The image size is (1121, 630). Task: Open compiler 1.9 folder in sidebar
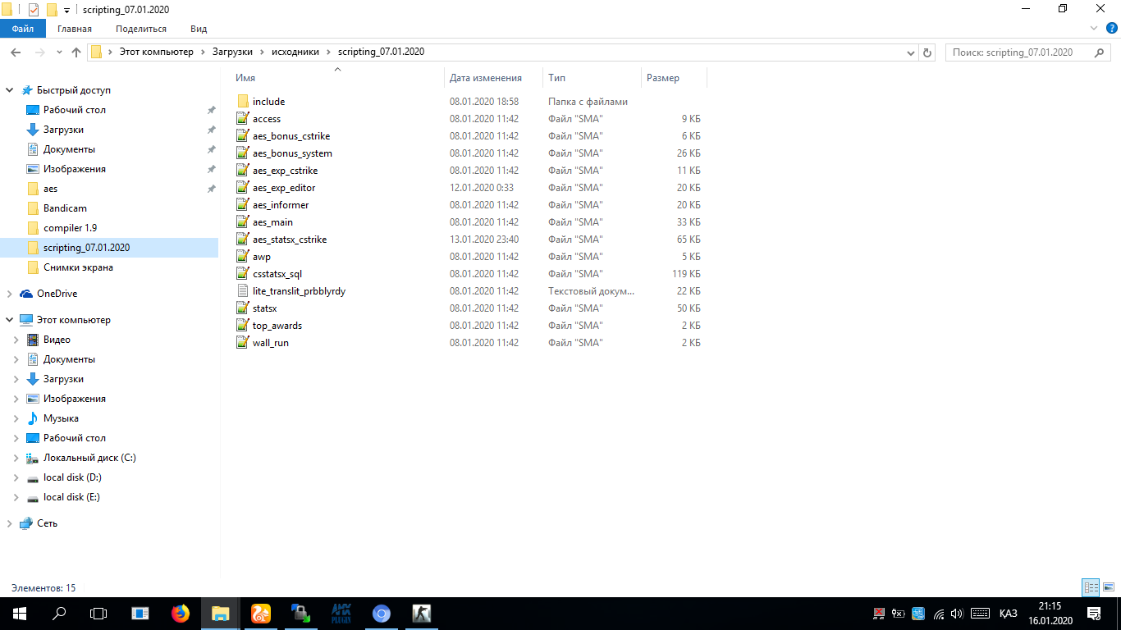(x=70, y=228)
